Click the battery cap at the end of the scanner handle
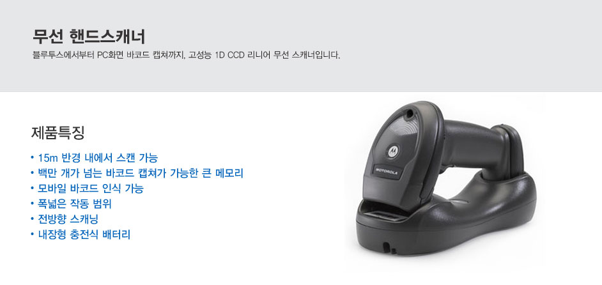602x285 pixels. [x=513, y=149]
